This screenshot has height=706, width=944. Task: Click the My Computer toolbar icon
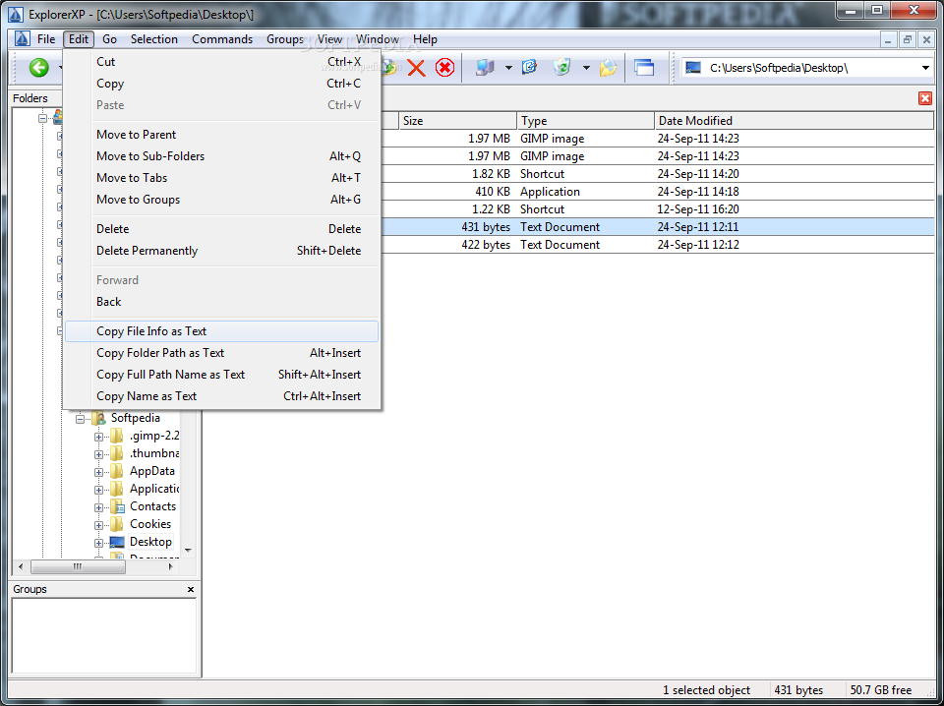pos(484,68)
